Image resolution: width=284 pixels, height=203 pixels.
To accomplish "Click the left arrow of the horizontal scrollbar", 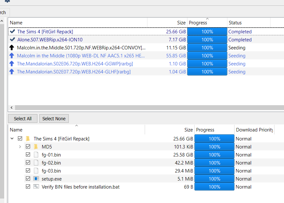I will click(12, 107).
